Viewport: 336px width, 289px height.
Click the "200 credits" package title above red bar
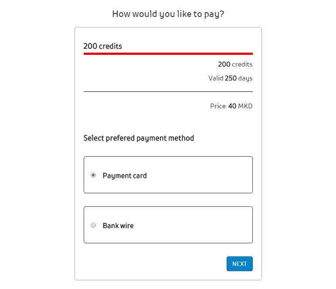tap(103, 46)
